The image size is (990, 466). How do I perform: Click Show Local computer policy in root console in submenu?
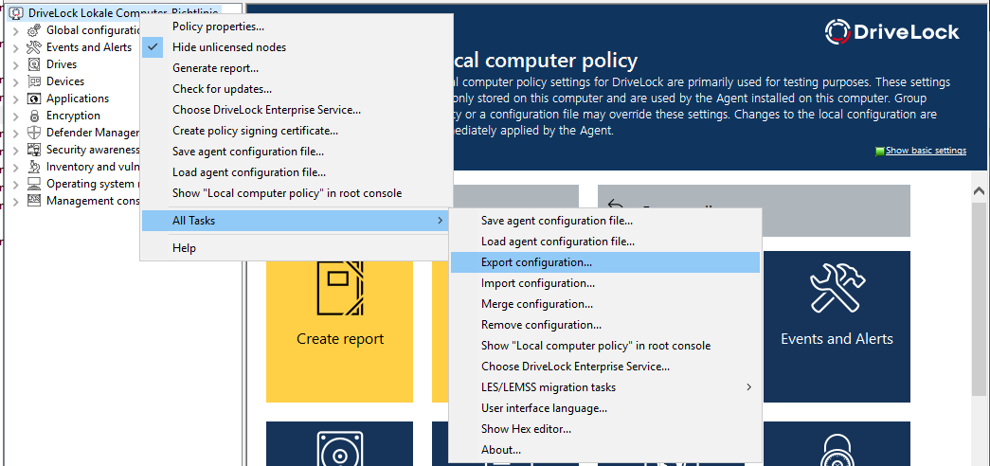click(604, 346)
